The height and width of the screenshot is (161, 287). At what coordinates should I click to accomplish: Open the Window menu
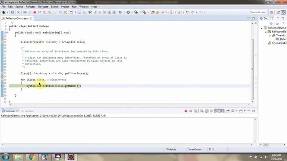pyautogui.click(x=84, y=7)
